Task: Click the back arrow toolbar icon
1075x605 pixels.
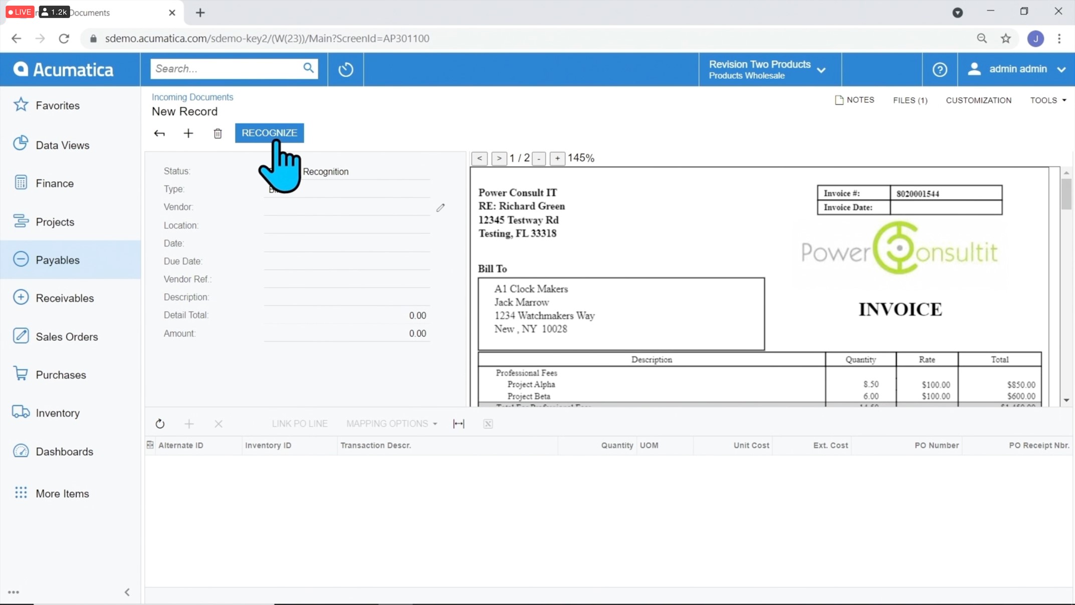Action: [x=159, y=133]
